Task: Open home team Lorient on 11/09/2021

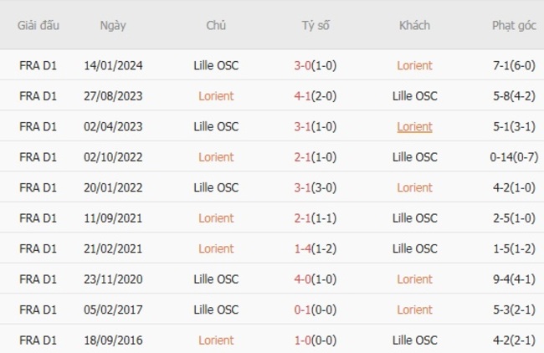Action: coord(216,218)
